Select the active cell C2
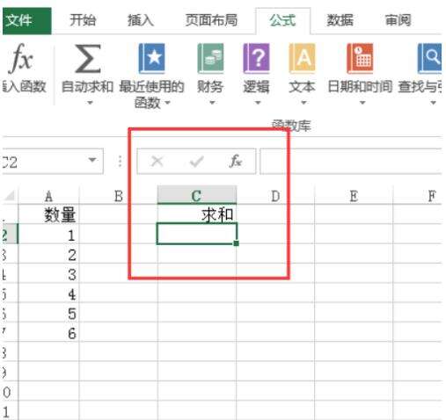The image size is (446, 420). tap(197, 234)
